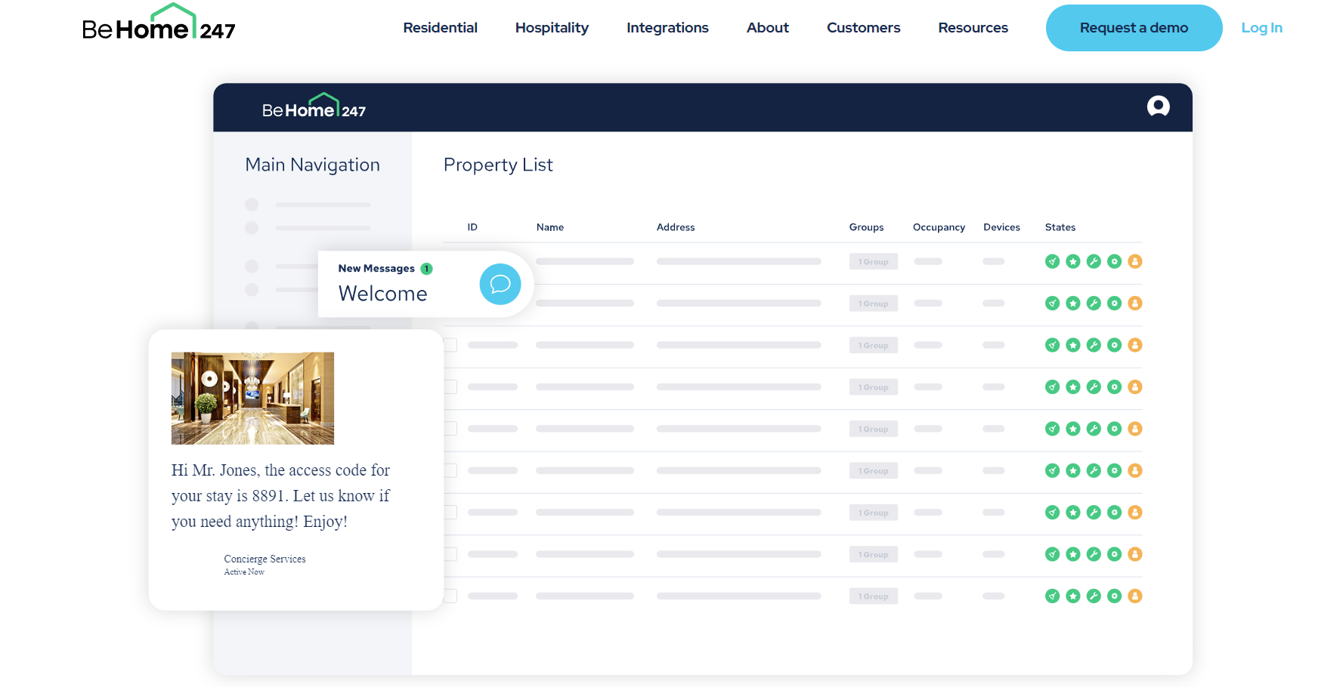This screenshot has height=687, width=1343.
Task: Tick the checkbox of the fourth property row
Action: 450,387
